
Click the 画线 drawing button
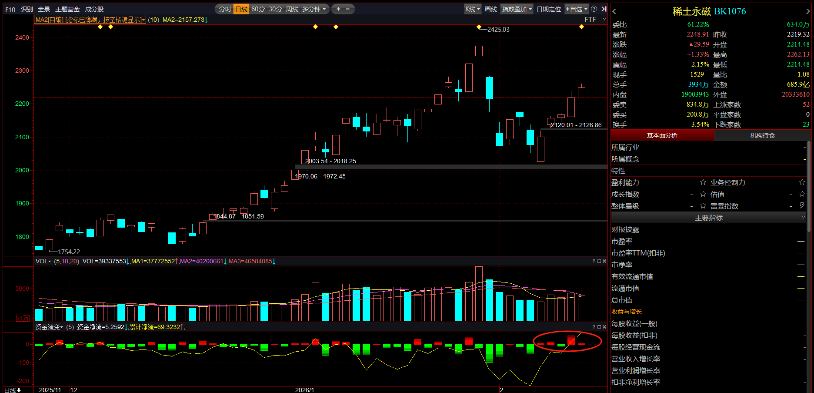click(491, 9)
